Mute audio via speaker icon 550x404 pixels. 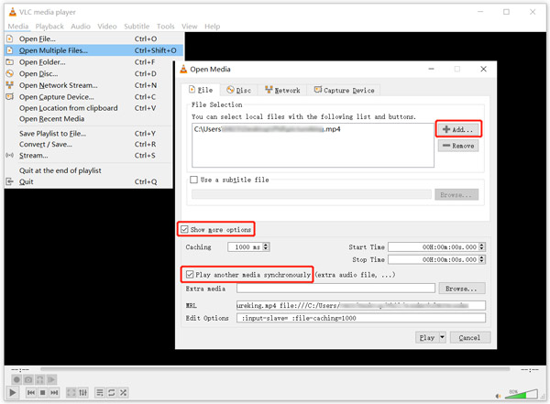coord(498,396)
